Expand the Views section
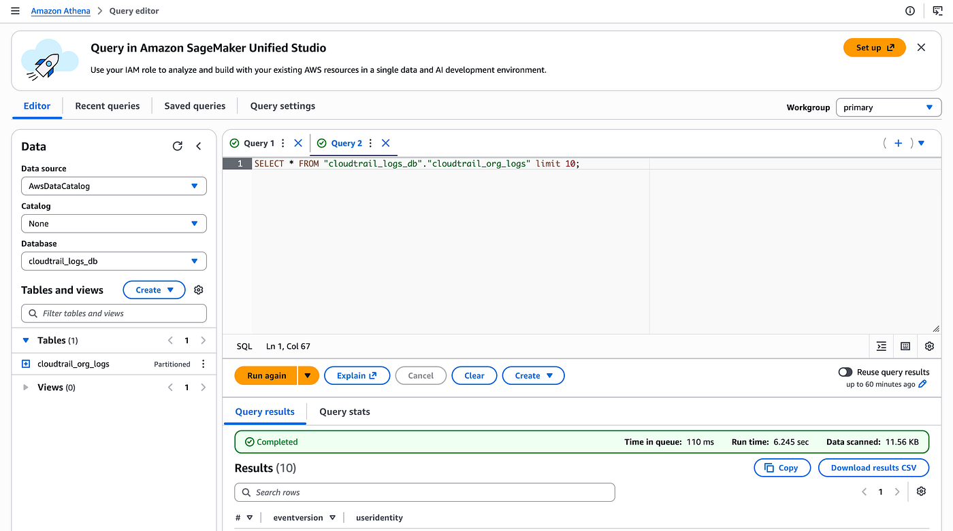Image resolution: width=953 pixels, height=531 pixels. [x=26, y=388]
